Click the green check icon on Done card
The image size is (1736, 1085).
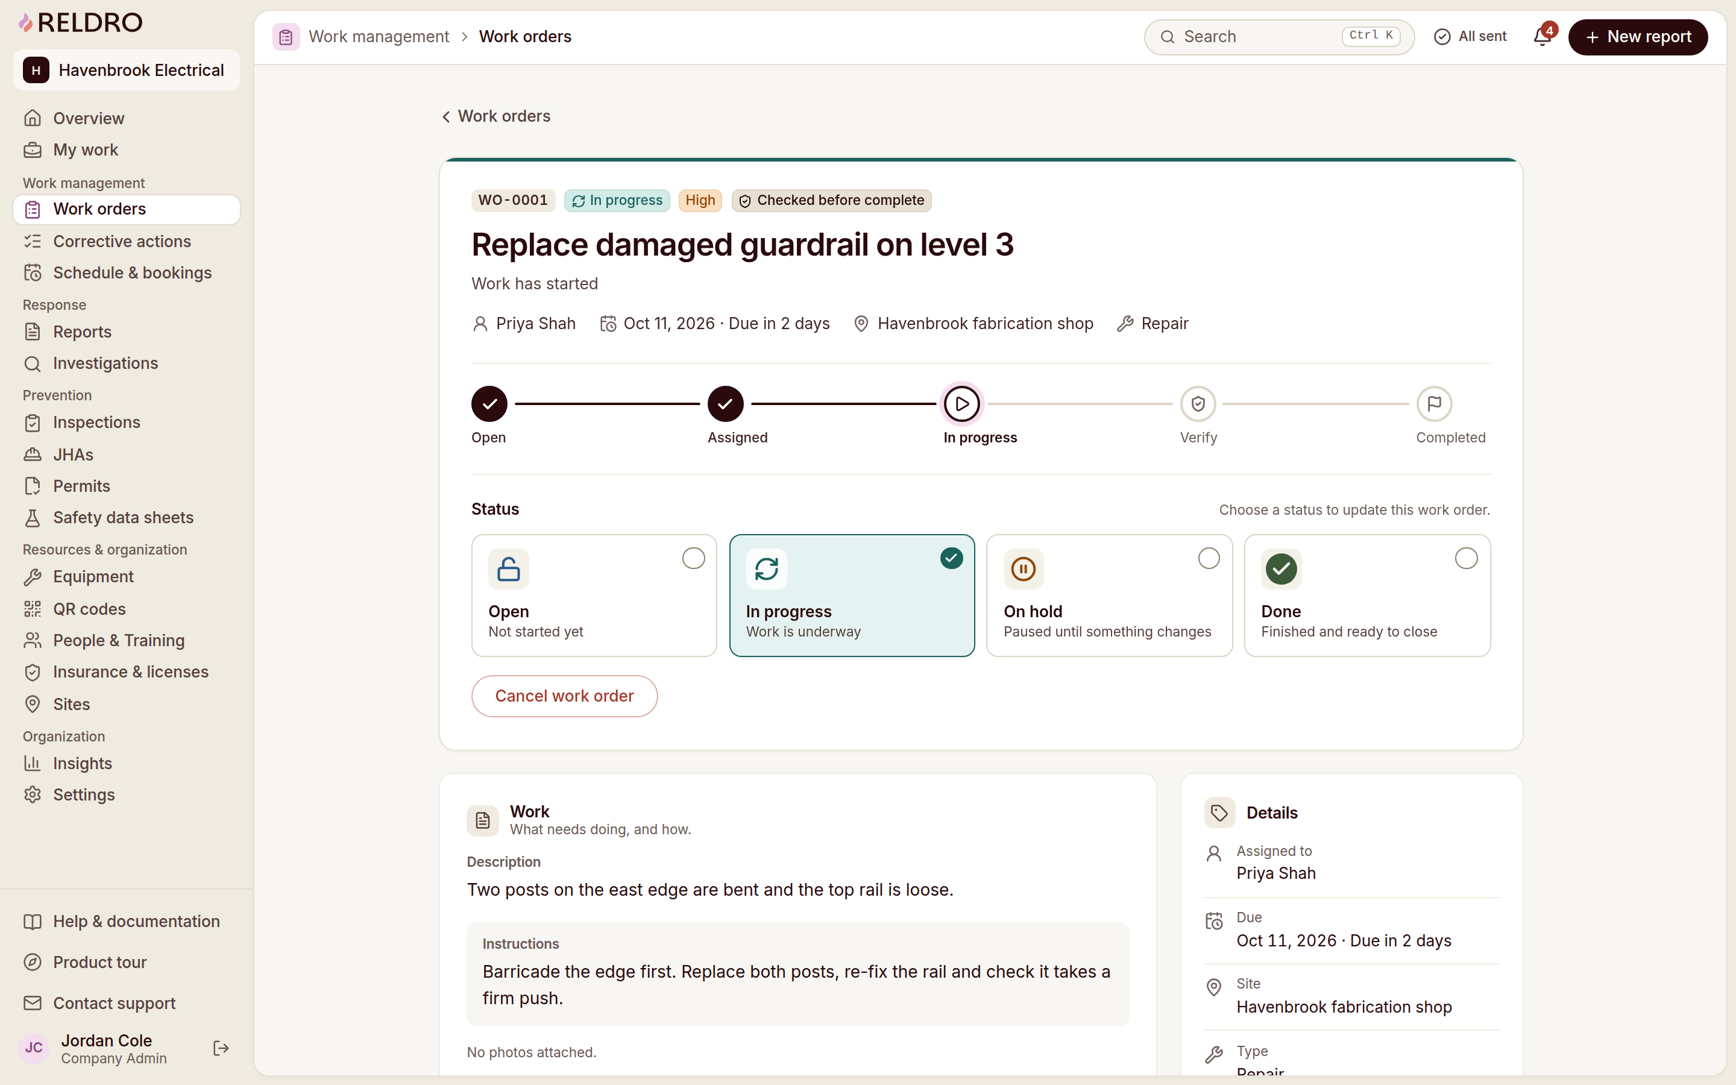pos(1281,569)
